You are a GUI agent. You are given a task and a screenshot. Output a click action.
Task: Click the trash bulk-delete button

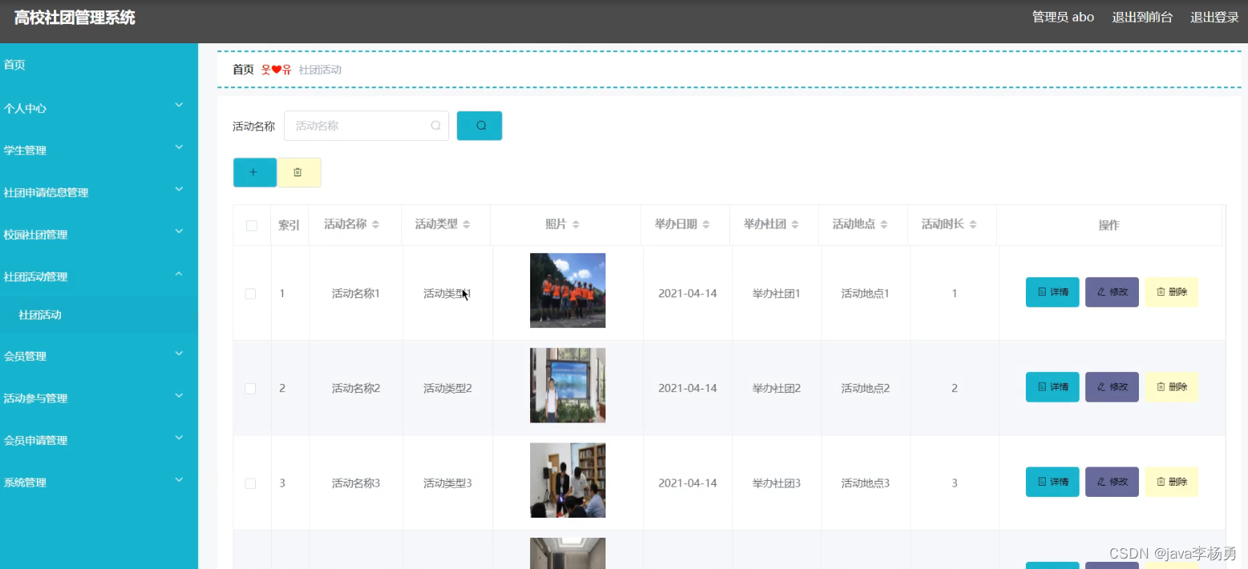[x=299, y=172]
